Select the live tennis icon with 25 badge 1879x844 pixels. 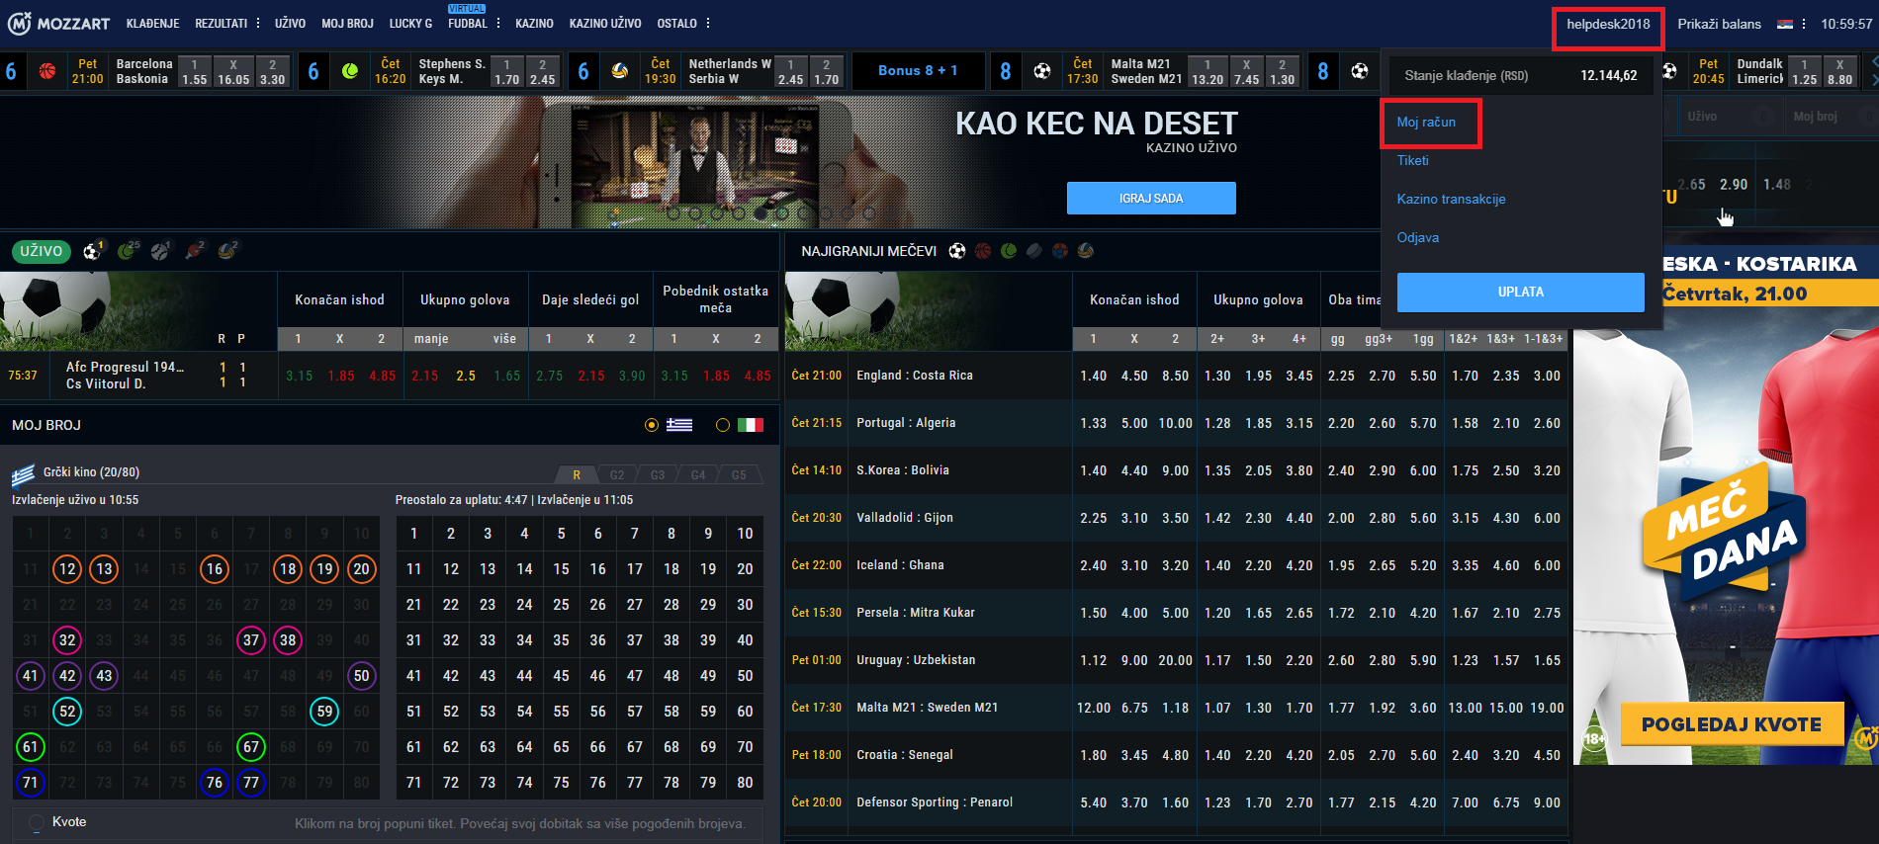(127, 251)
